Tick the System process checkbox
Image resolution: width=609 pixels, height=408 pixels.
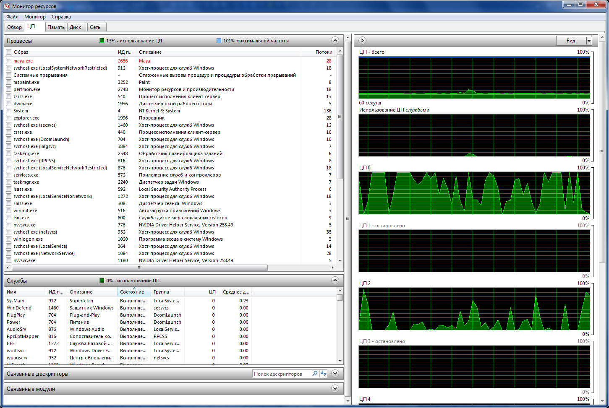point(9,111)
